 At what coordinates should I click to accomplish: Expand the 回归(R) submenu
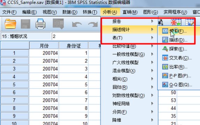tap(129, 87)
